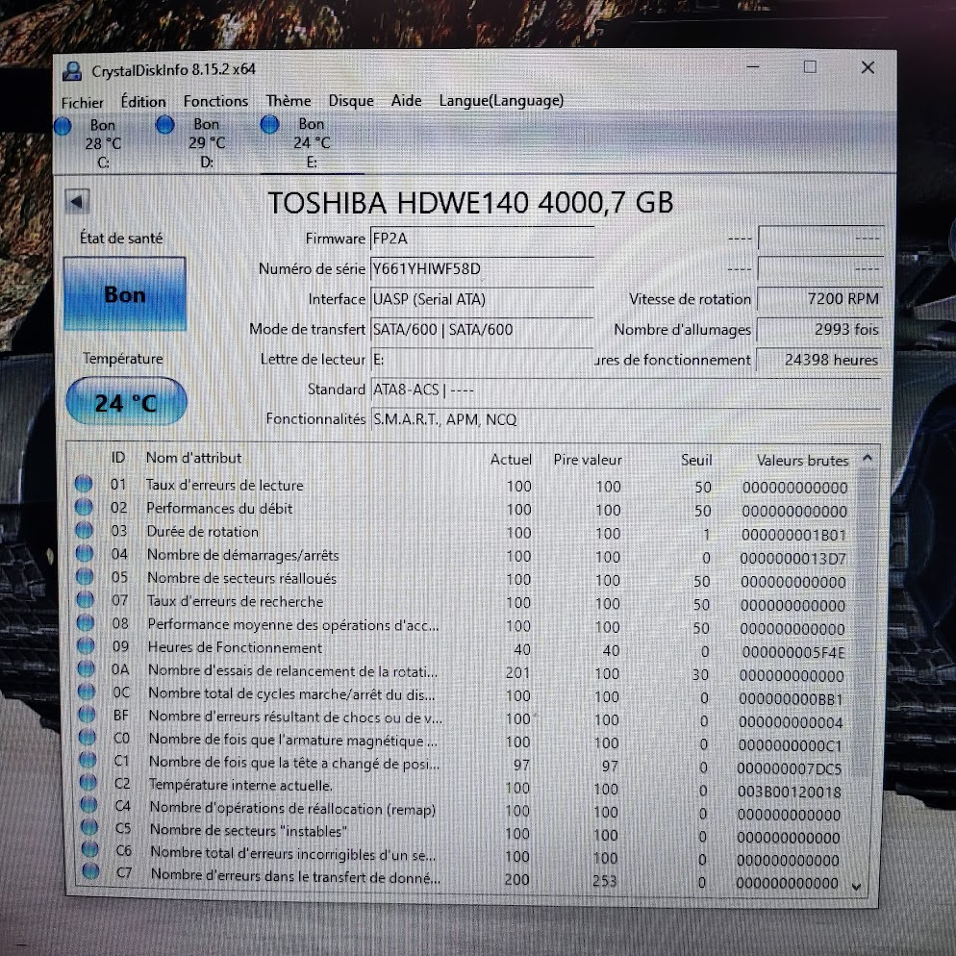Click the status icon for attribute 05
Viewport: 956px width, 956px height.
pos(85,577)
